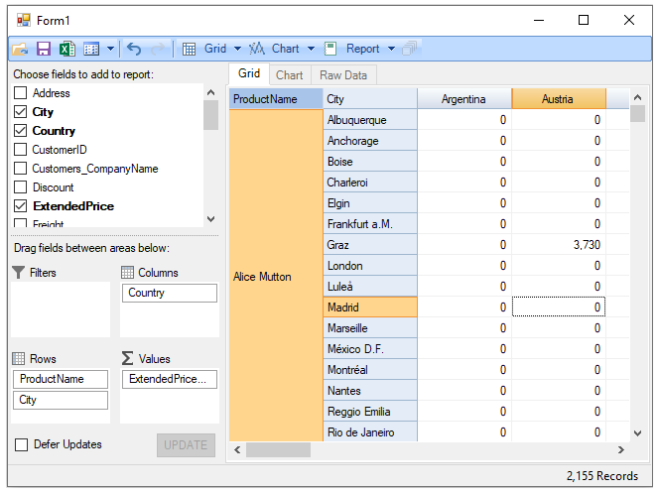Click the horizontal scrollbar thumb in grid

[278, 450]
